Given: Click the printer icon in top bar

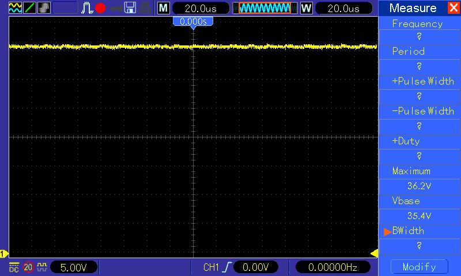Looking at the screenshot, I should (x=146, y=8).
